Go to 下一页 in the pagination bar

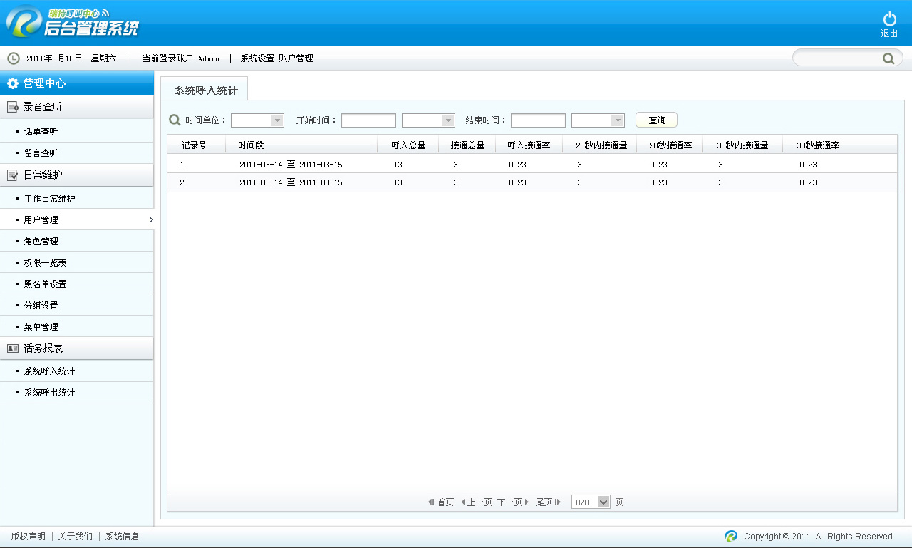(x=513, y=502)
